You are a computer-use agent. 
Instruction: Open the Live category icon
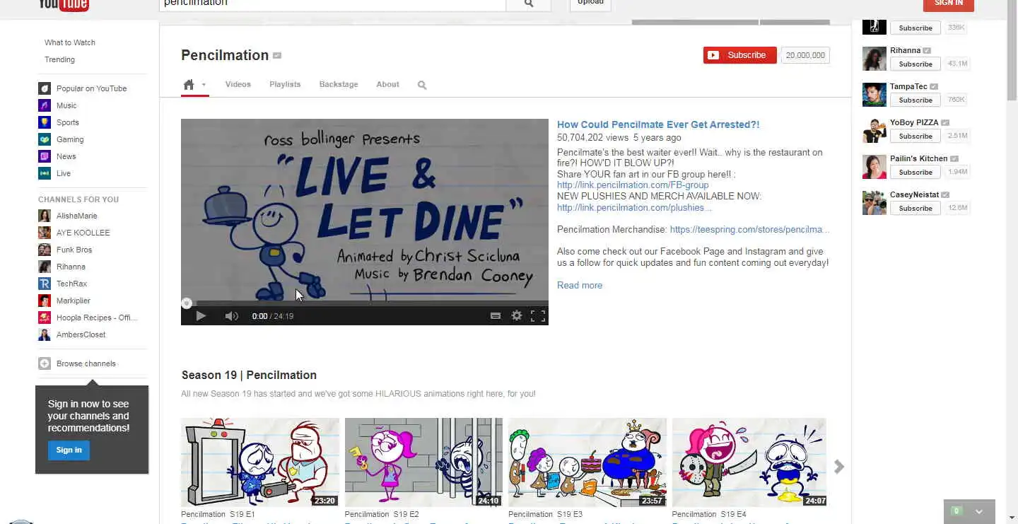point(45,173)
